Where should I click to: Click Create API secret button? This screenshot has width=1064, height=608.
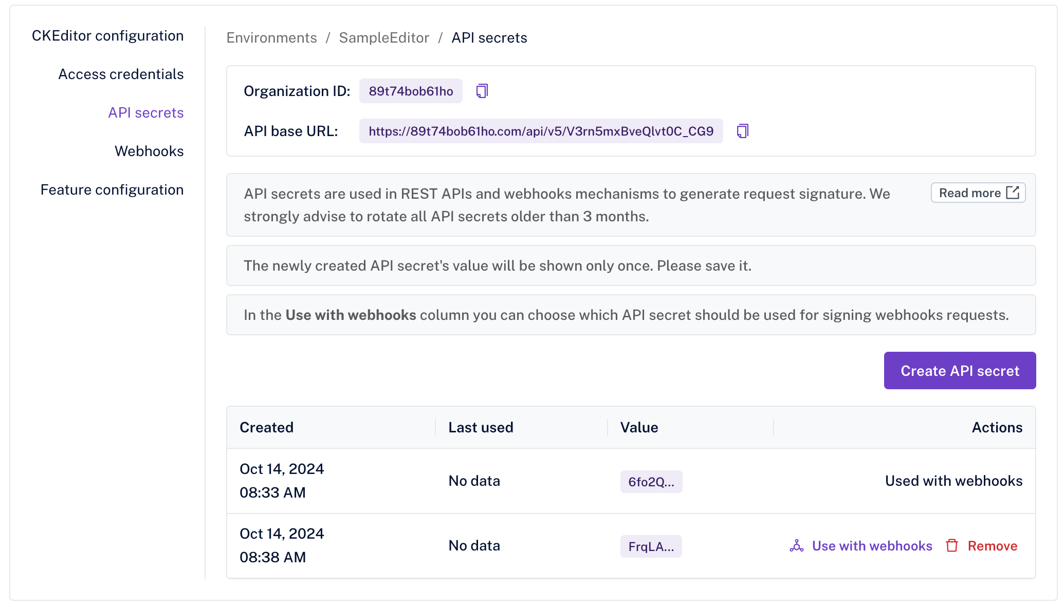pyautogui.click(x=960, y=370)
